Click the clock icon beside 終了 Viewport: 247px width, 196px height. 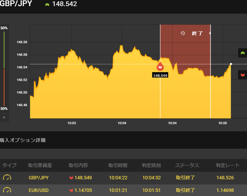point(183,33)
